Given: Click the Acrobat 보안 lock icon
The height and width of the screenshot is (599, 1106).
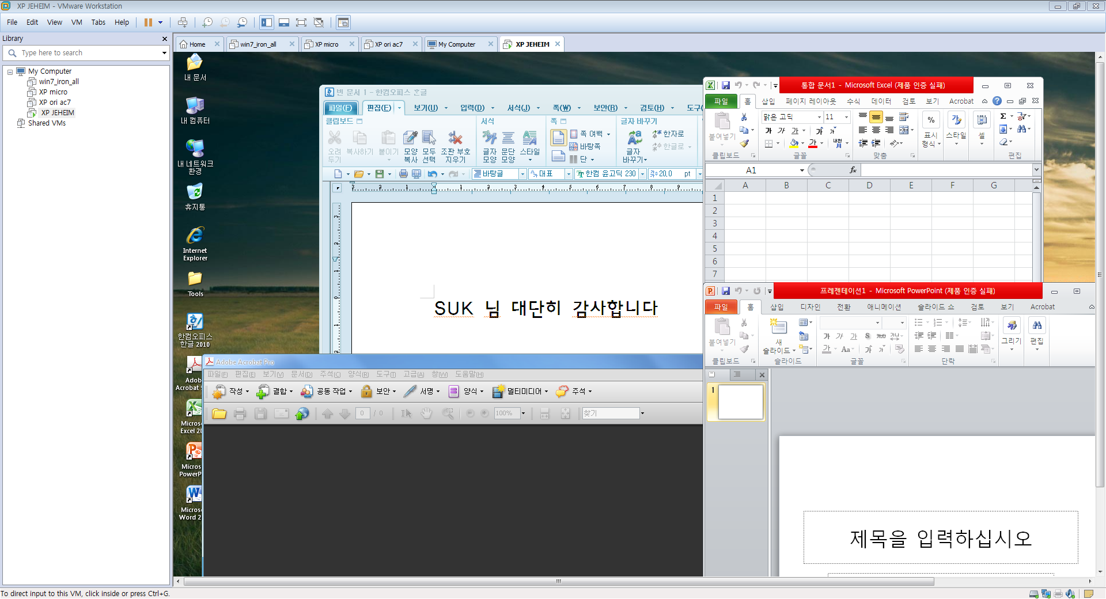Looking at the screenshot, I should pos(366,392).
